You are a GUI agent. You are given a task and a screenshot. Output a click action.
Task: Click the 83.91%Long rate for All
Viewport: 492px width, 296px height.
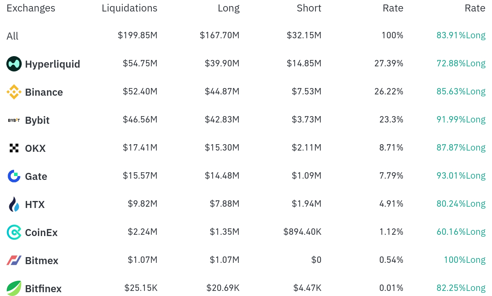tap(461, 35)
